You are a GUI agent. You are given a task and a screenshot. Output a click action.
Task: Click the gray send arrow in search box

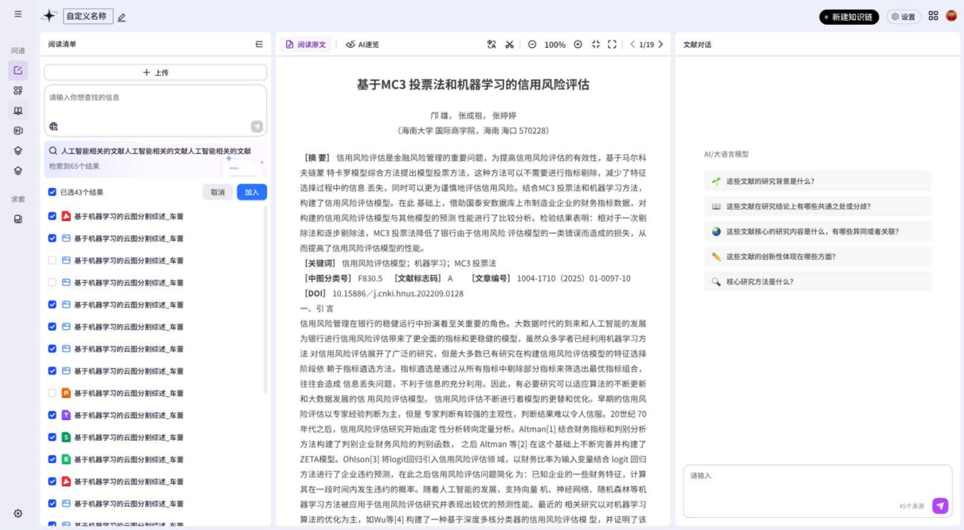[257, 126]
